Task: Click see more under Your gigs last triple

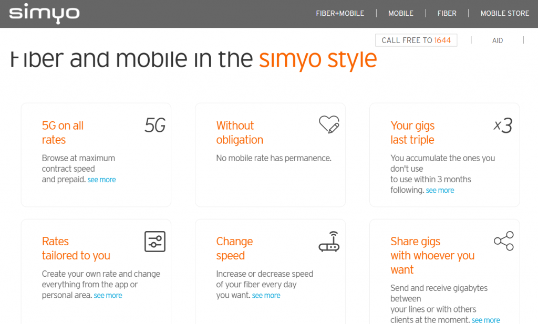Action: [x=440, y=190]
